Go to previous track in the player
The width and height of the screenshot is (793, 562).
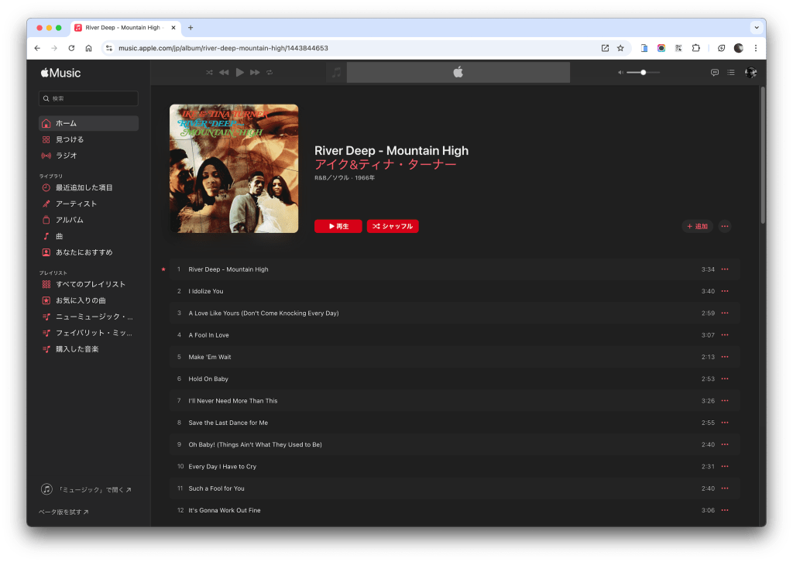pos(224,72)
